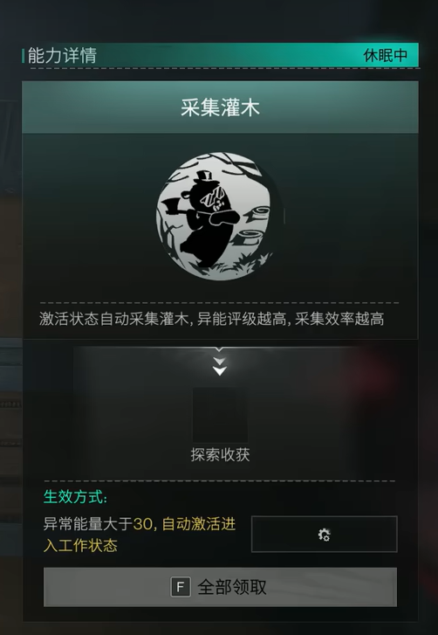Open the gear settings for activation mode
Viewport: 438px width, 635px height.
pos(324,535)
